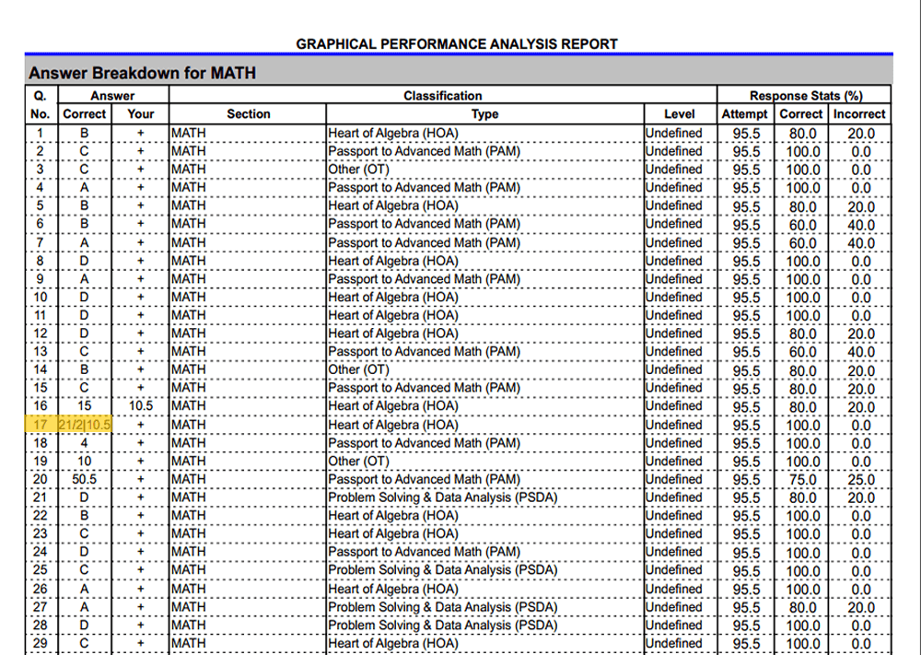
Task: Click the "40.0" incorrect percentage for question 7
Action: 861,243
